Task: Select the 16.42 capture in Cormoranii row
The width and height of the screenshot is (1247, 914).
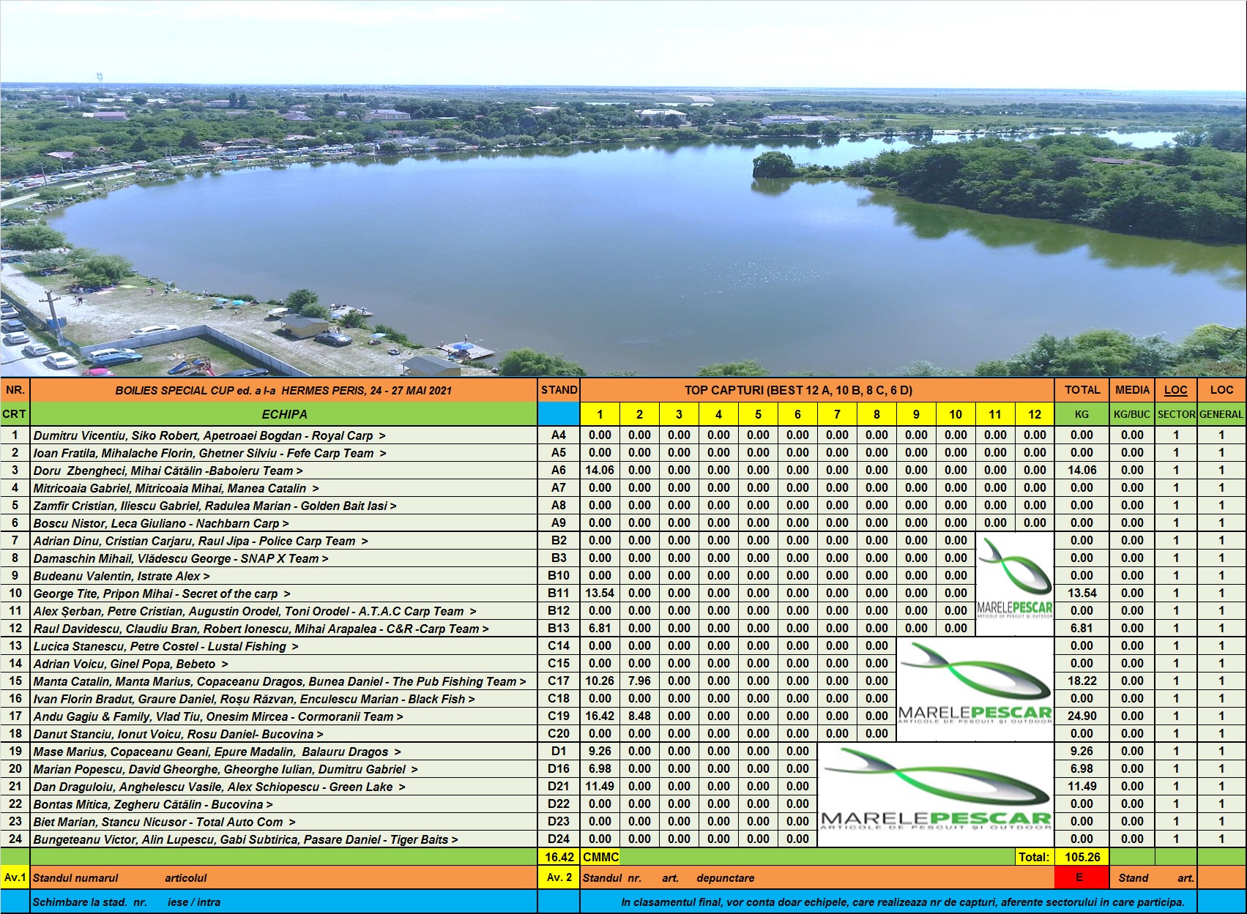Action: (x=600, y=716)
